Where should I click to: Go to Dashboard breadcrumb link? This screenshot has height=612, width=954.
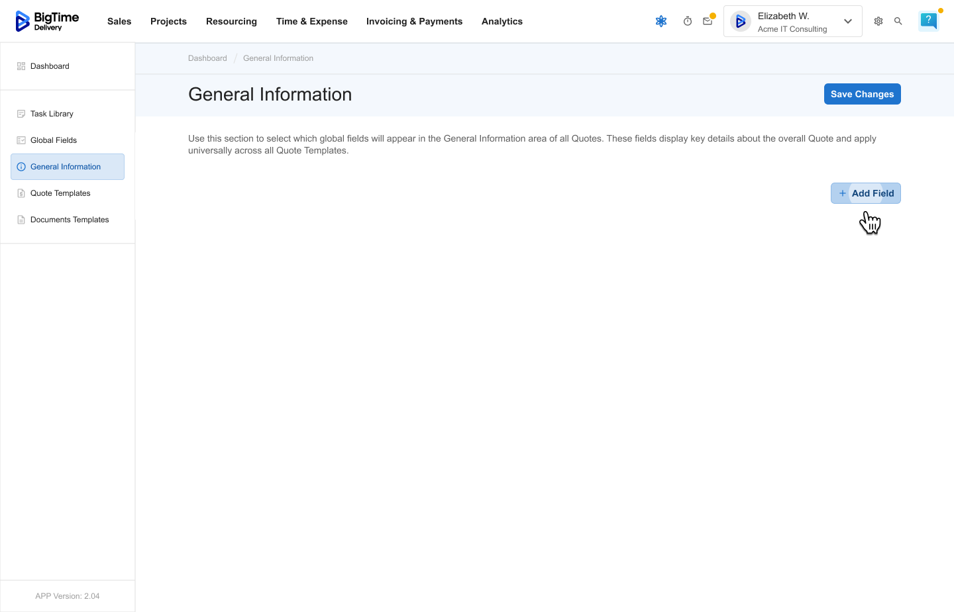(207, 58)
